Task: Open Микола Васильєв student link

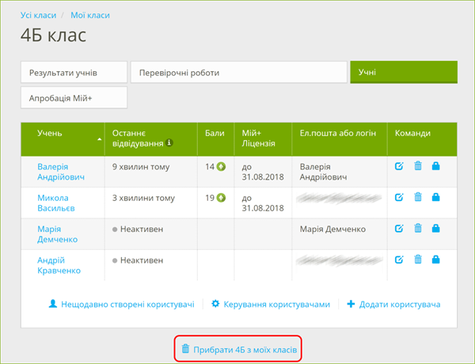Action: (x=56, y=203)
